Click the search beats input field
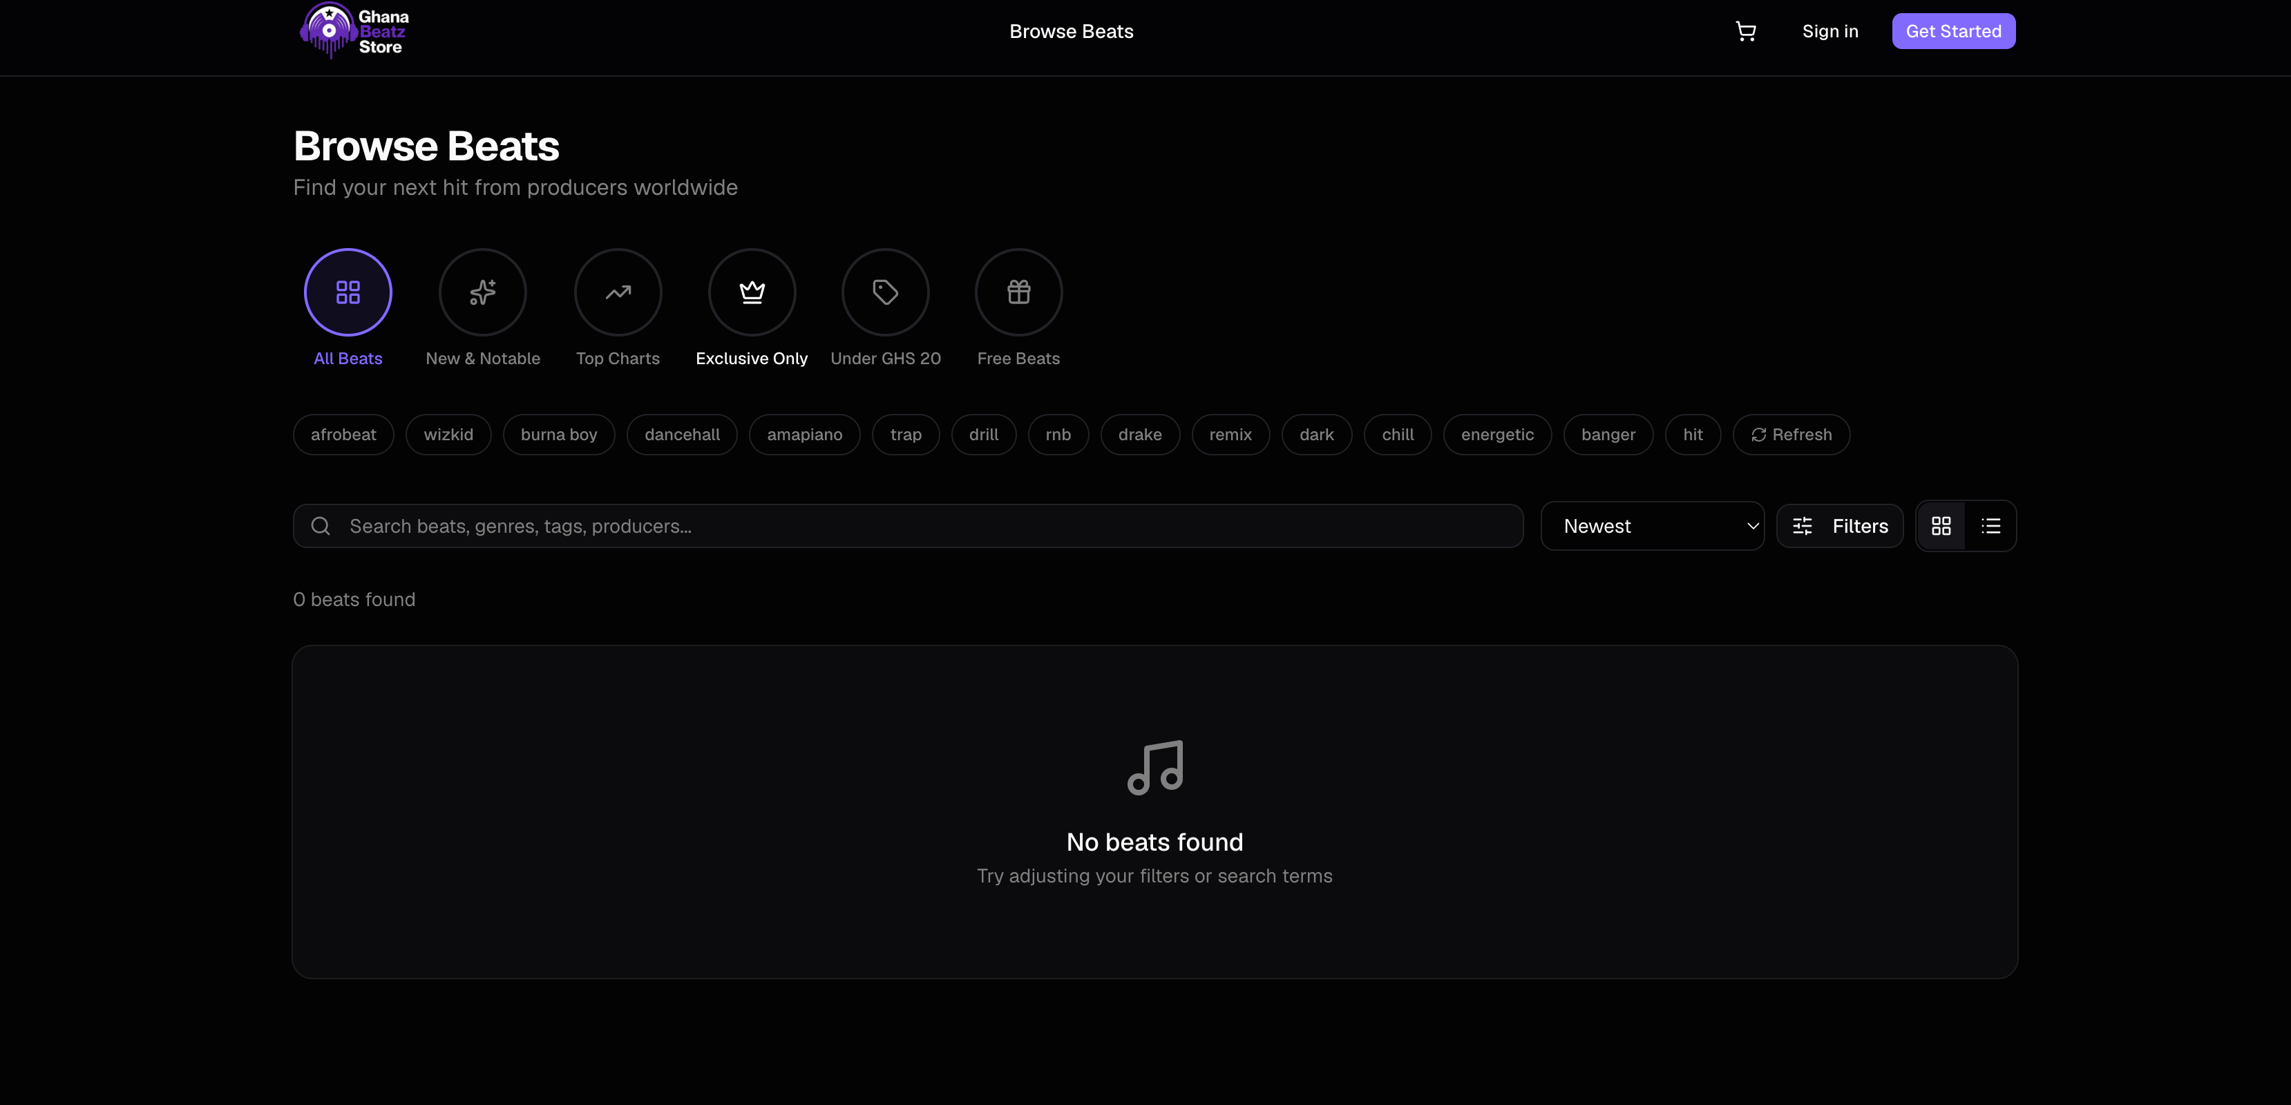 [x=908, y=526]
